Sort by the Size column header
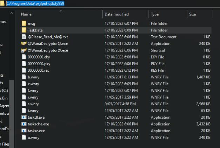 (192, 14)
